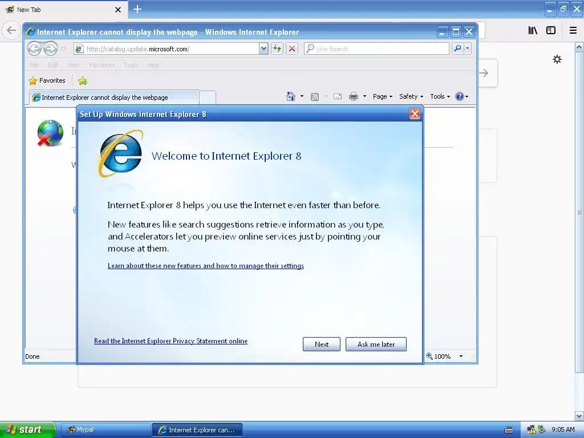Image resolution: width=584 pixels, height=438 pixels.
Task: Open the Mypal hamburger menu
Action: tap(573, 31)
